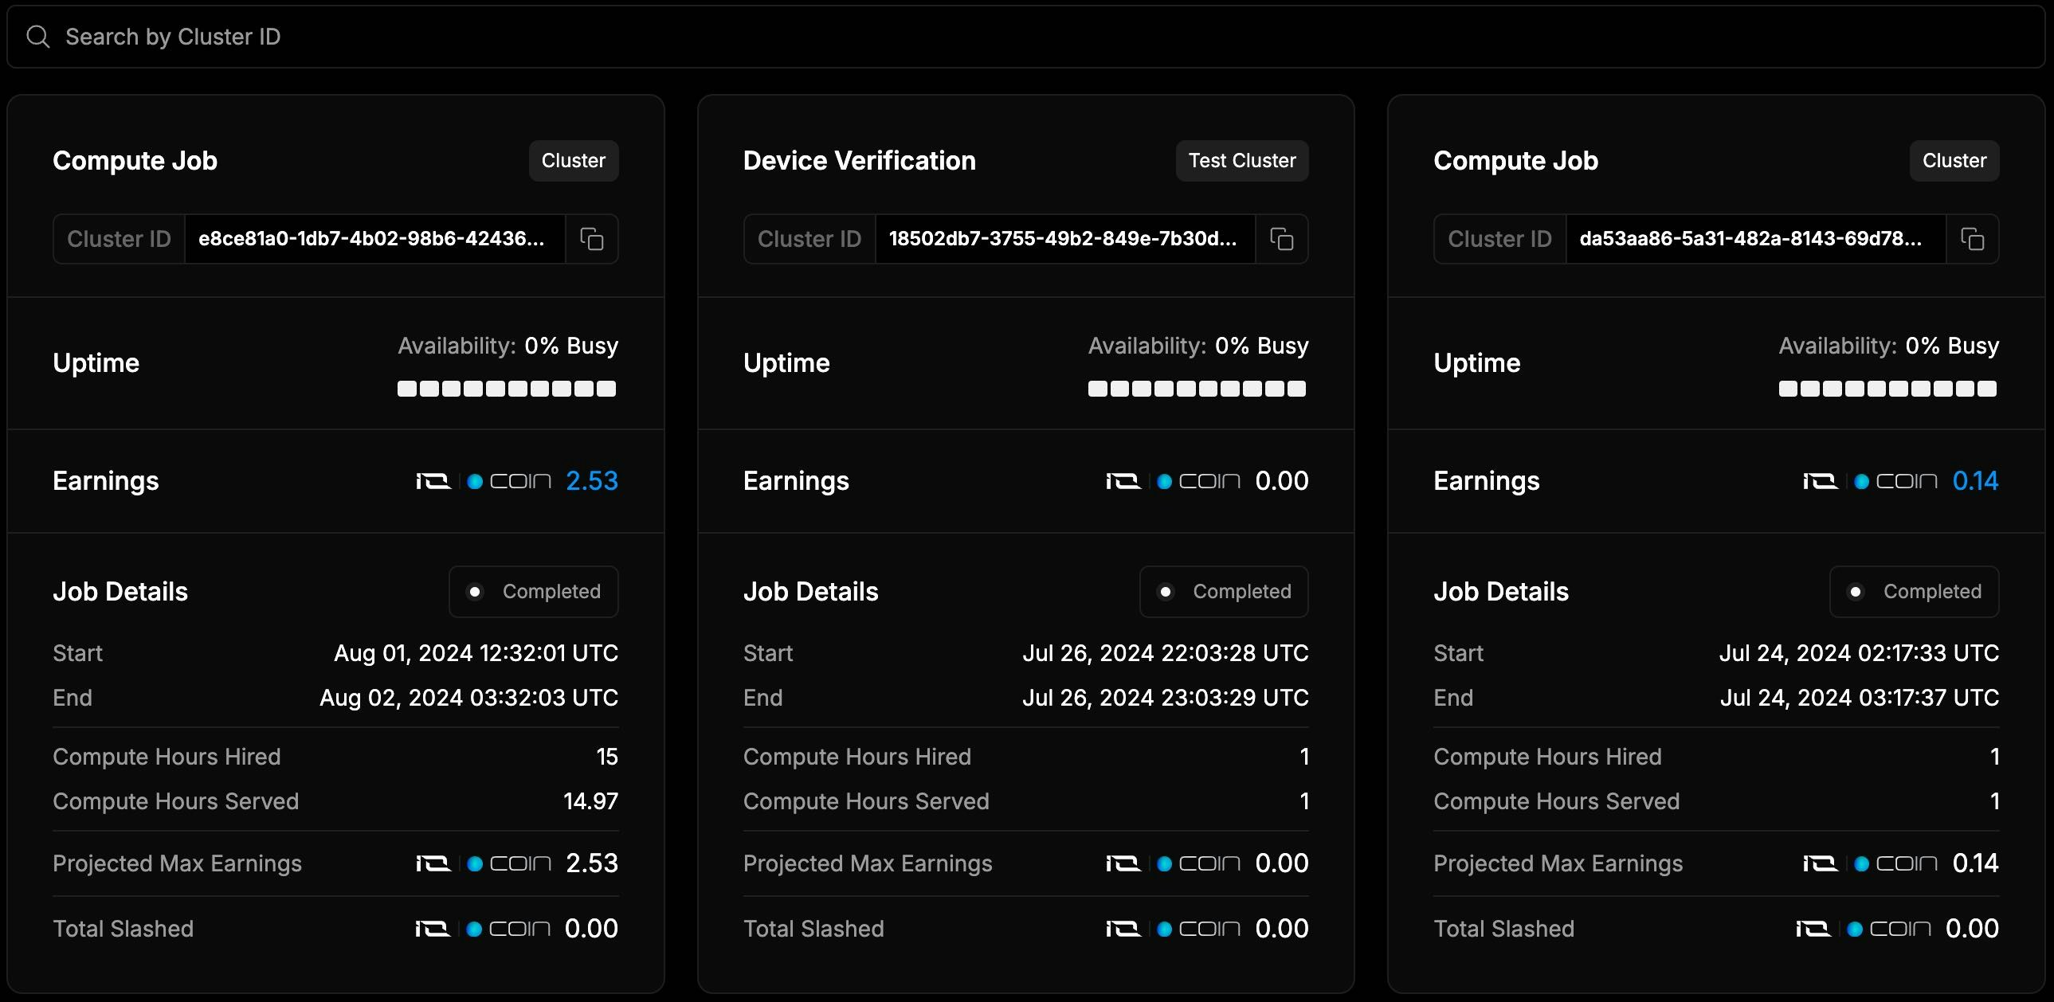Click the search magnifier icon

pos(37,37)
